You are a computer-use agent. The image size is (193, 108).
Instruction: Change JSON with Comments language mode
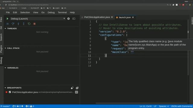(182, 106)
